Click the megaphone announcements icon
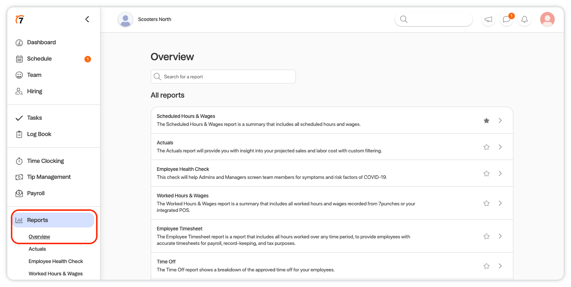571x287 pixels. pyautogui.click(x=488, y=20)
